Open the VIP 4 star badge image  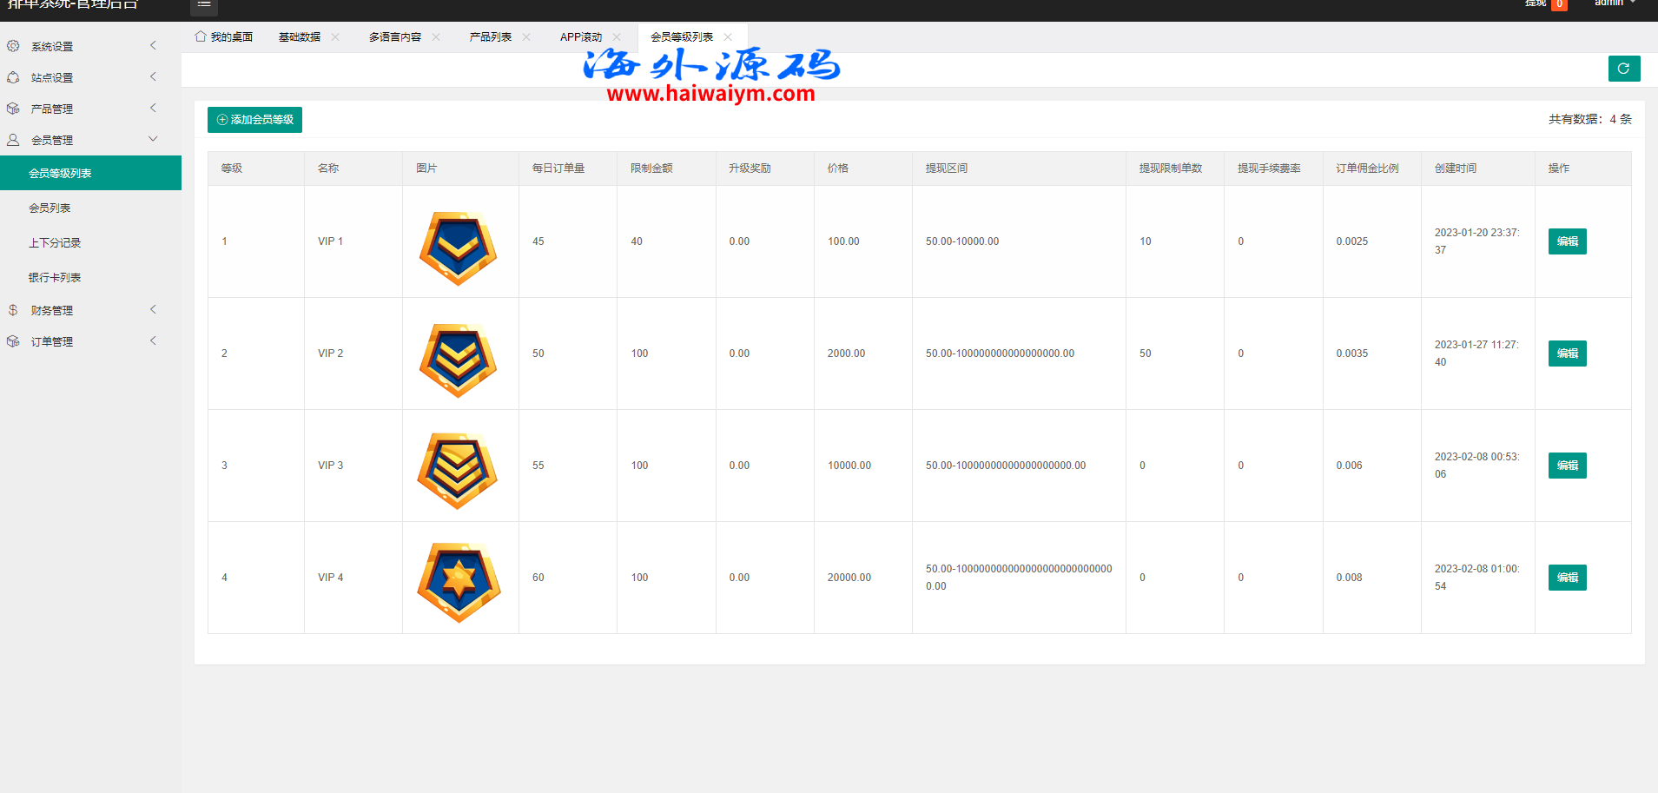(x=459, y=580)
